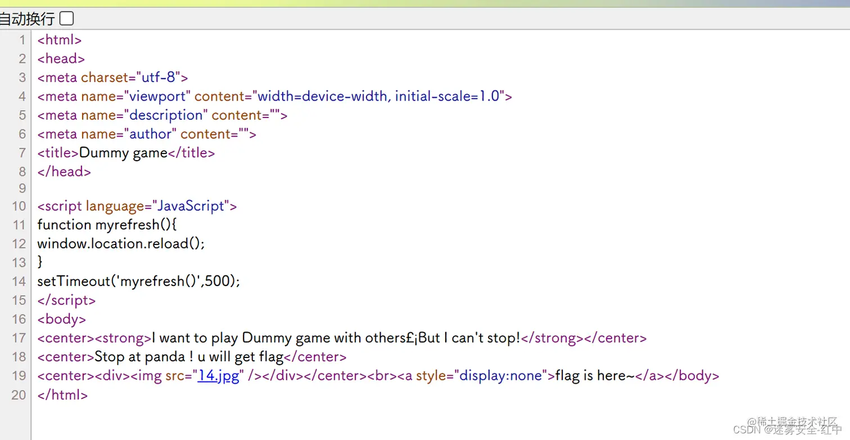The image size is (850, 440).
Task: Click the "viewport" attribute value
Action: 157,96
